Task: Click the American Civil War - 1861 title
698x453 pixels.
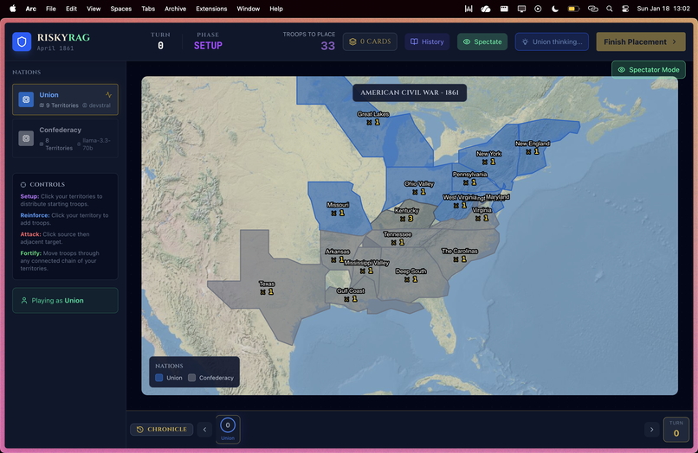Action: (410, 93)
